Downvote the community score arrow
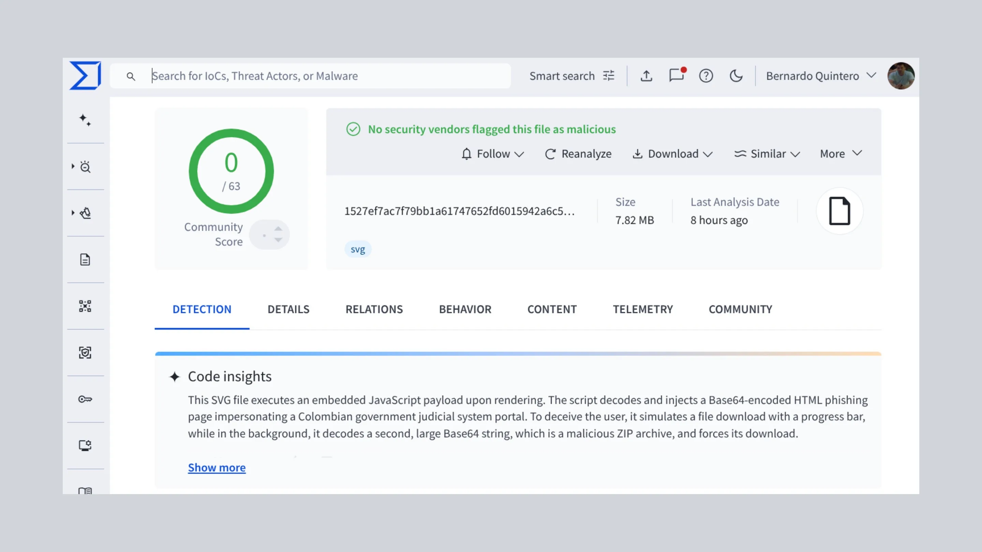 coord(278,240)
